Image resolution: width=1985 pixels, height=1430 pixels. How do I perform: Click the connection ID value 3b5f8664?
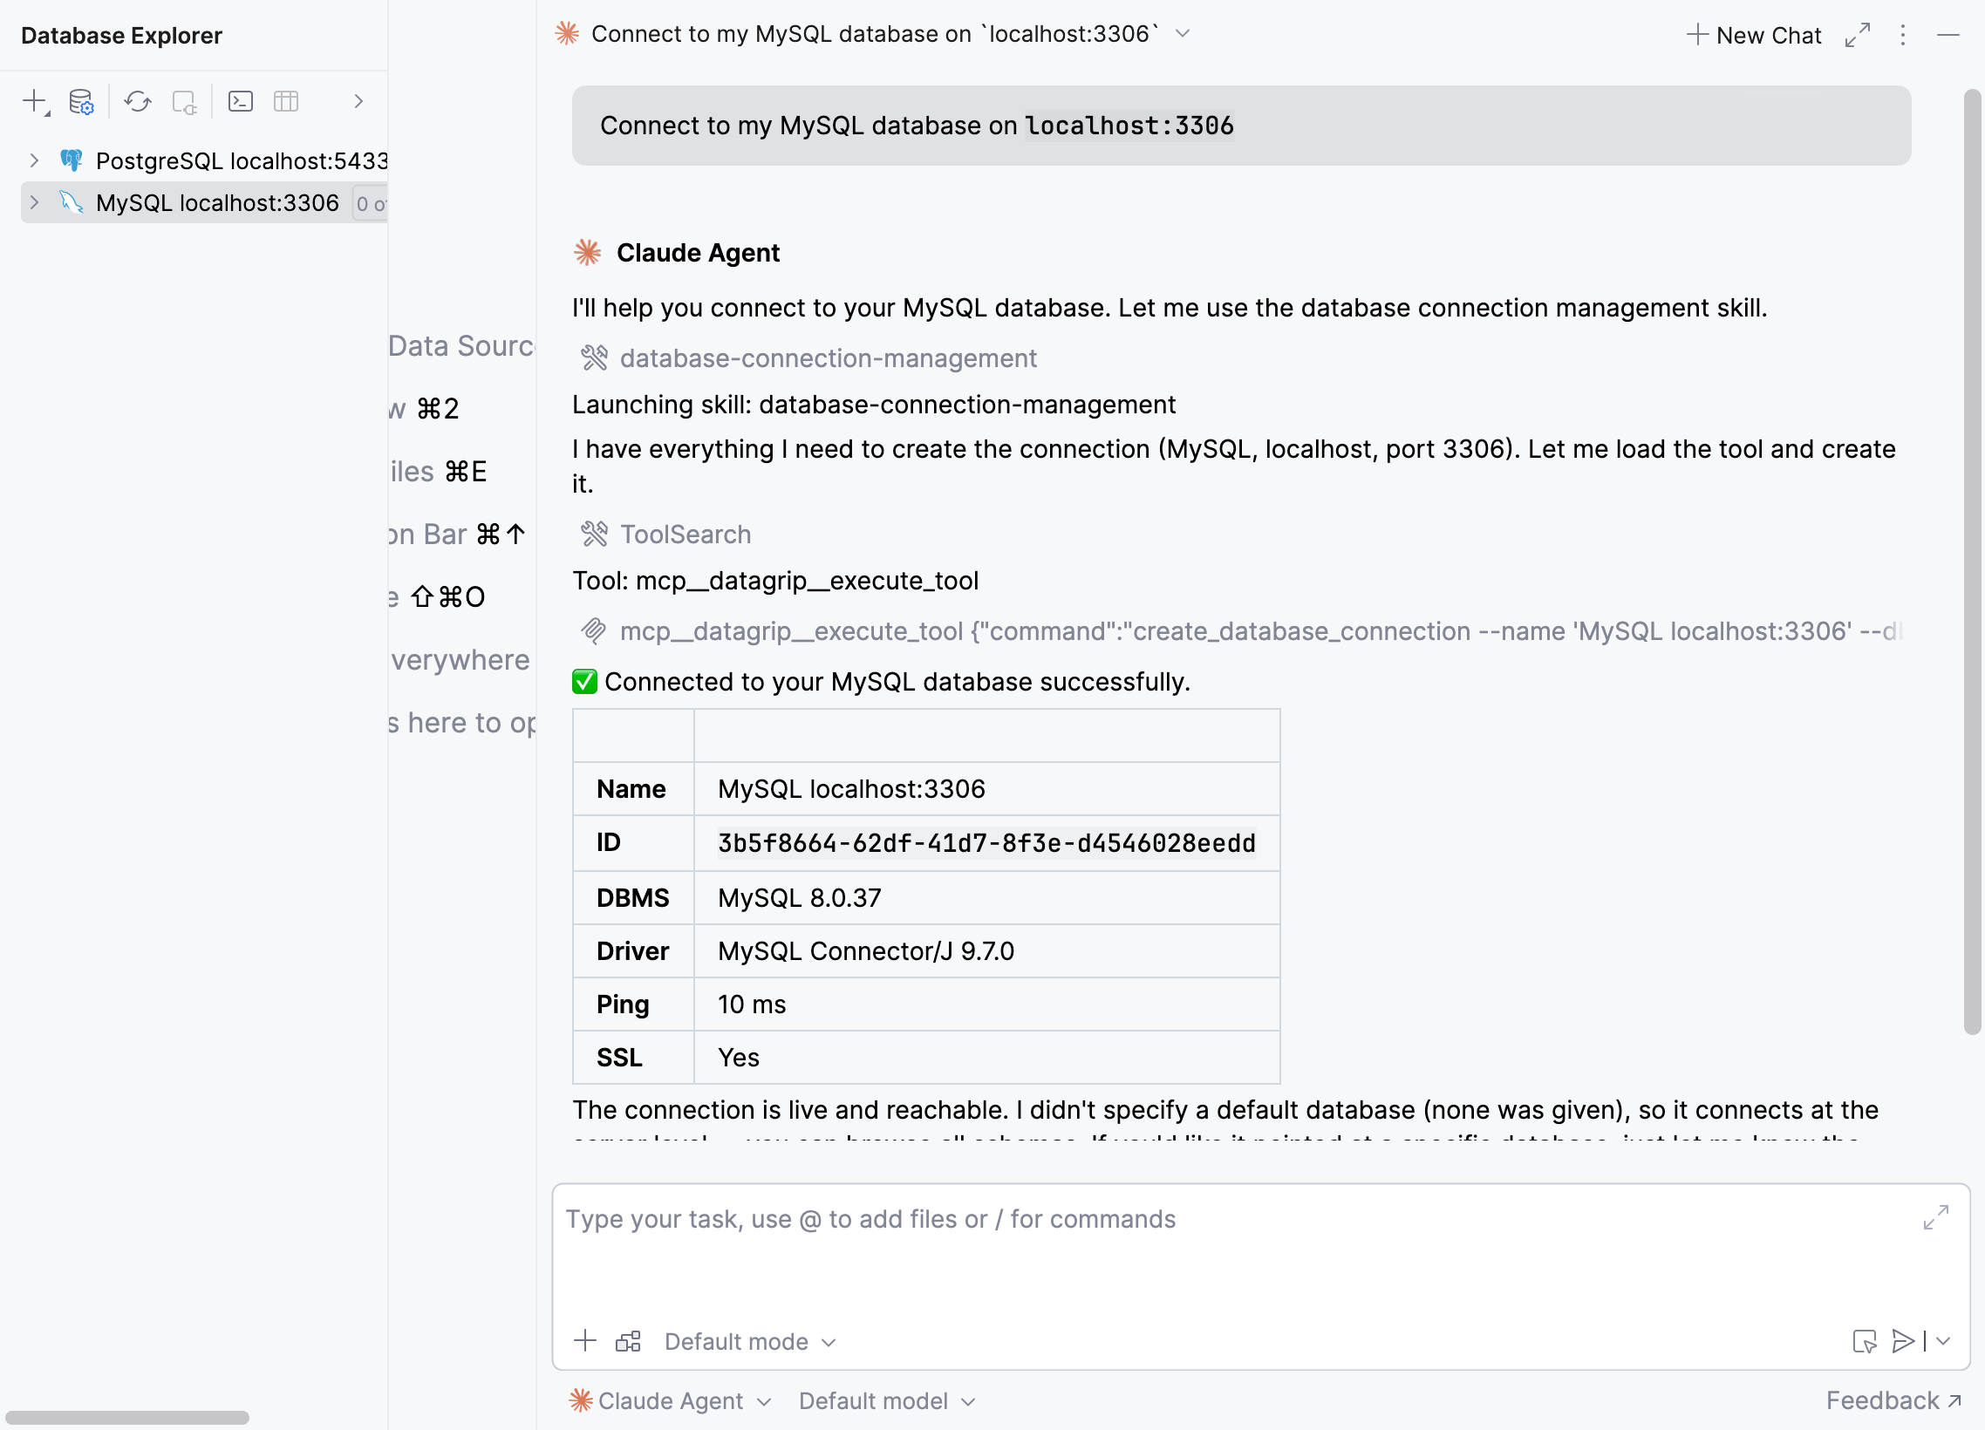pos(986,843)
